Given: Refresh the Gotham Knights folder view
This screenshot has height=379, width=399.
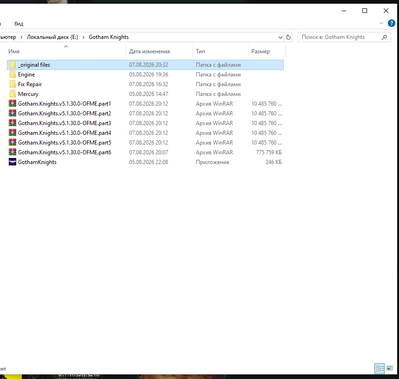Looking at the screenshot, I should 288,37.
